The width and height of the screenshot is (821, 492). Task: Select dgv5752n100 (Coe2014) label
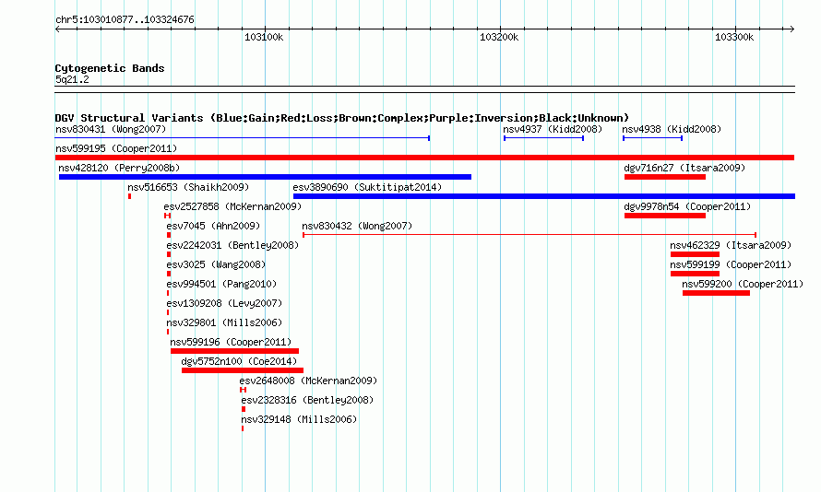[239, 361]
